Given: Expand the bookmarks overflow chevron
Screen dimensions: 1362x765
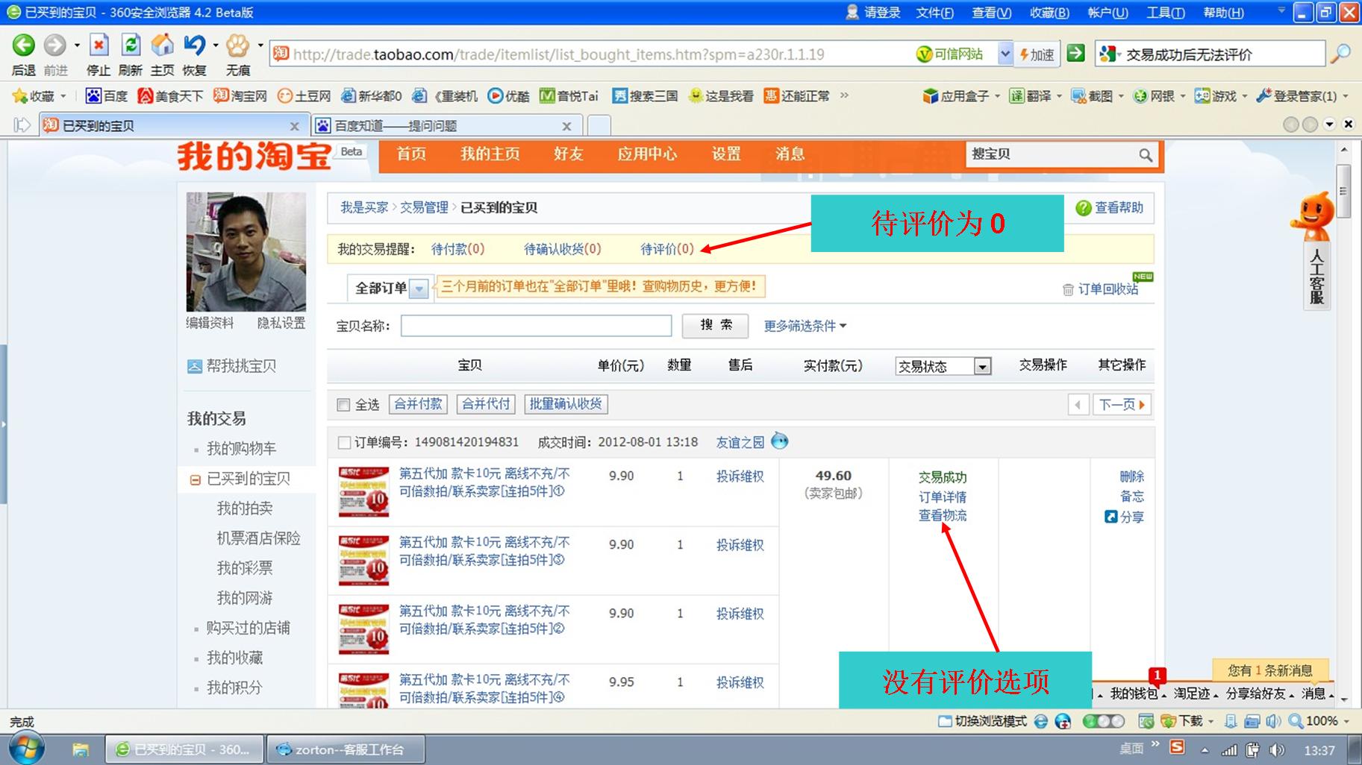Looking at the screenshot, I should point(844,95).
